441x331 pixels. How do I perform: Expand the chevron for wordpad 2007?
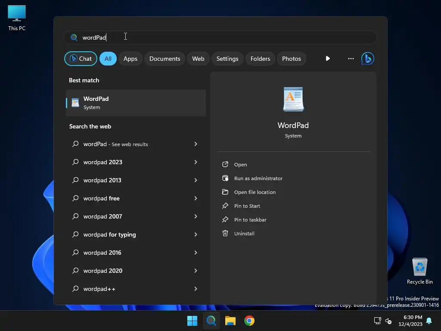[x=196, y=216]
